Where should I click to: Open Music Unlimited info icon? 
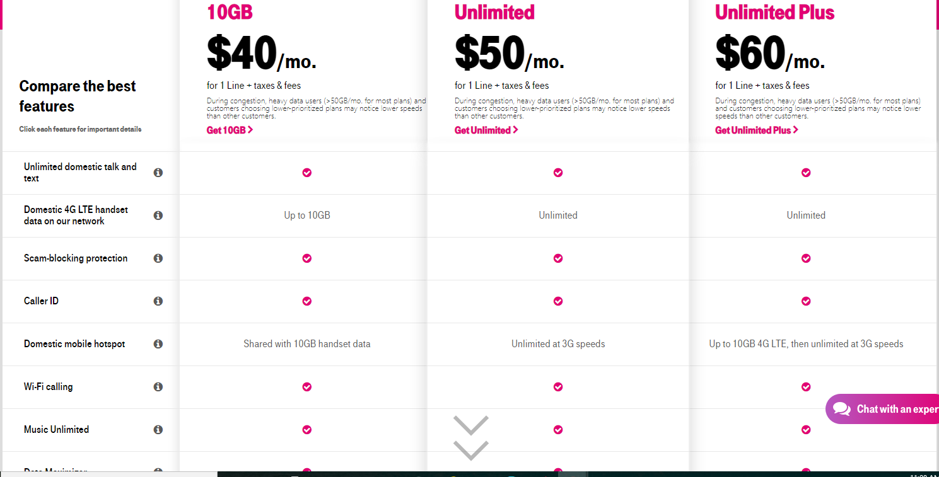pyautogui.click(x=158, y=429)
